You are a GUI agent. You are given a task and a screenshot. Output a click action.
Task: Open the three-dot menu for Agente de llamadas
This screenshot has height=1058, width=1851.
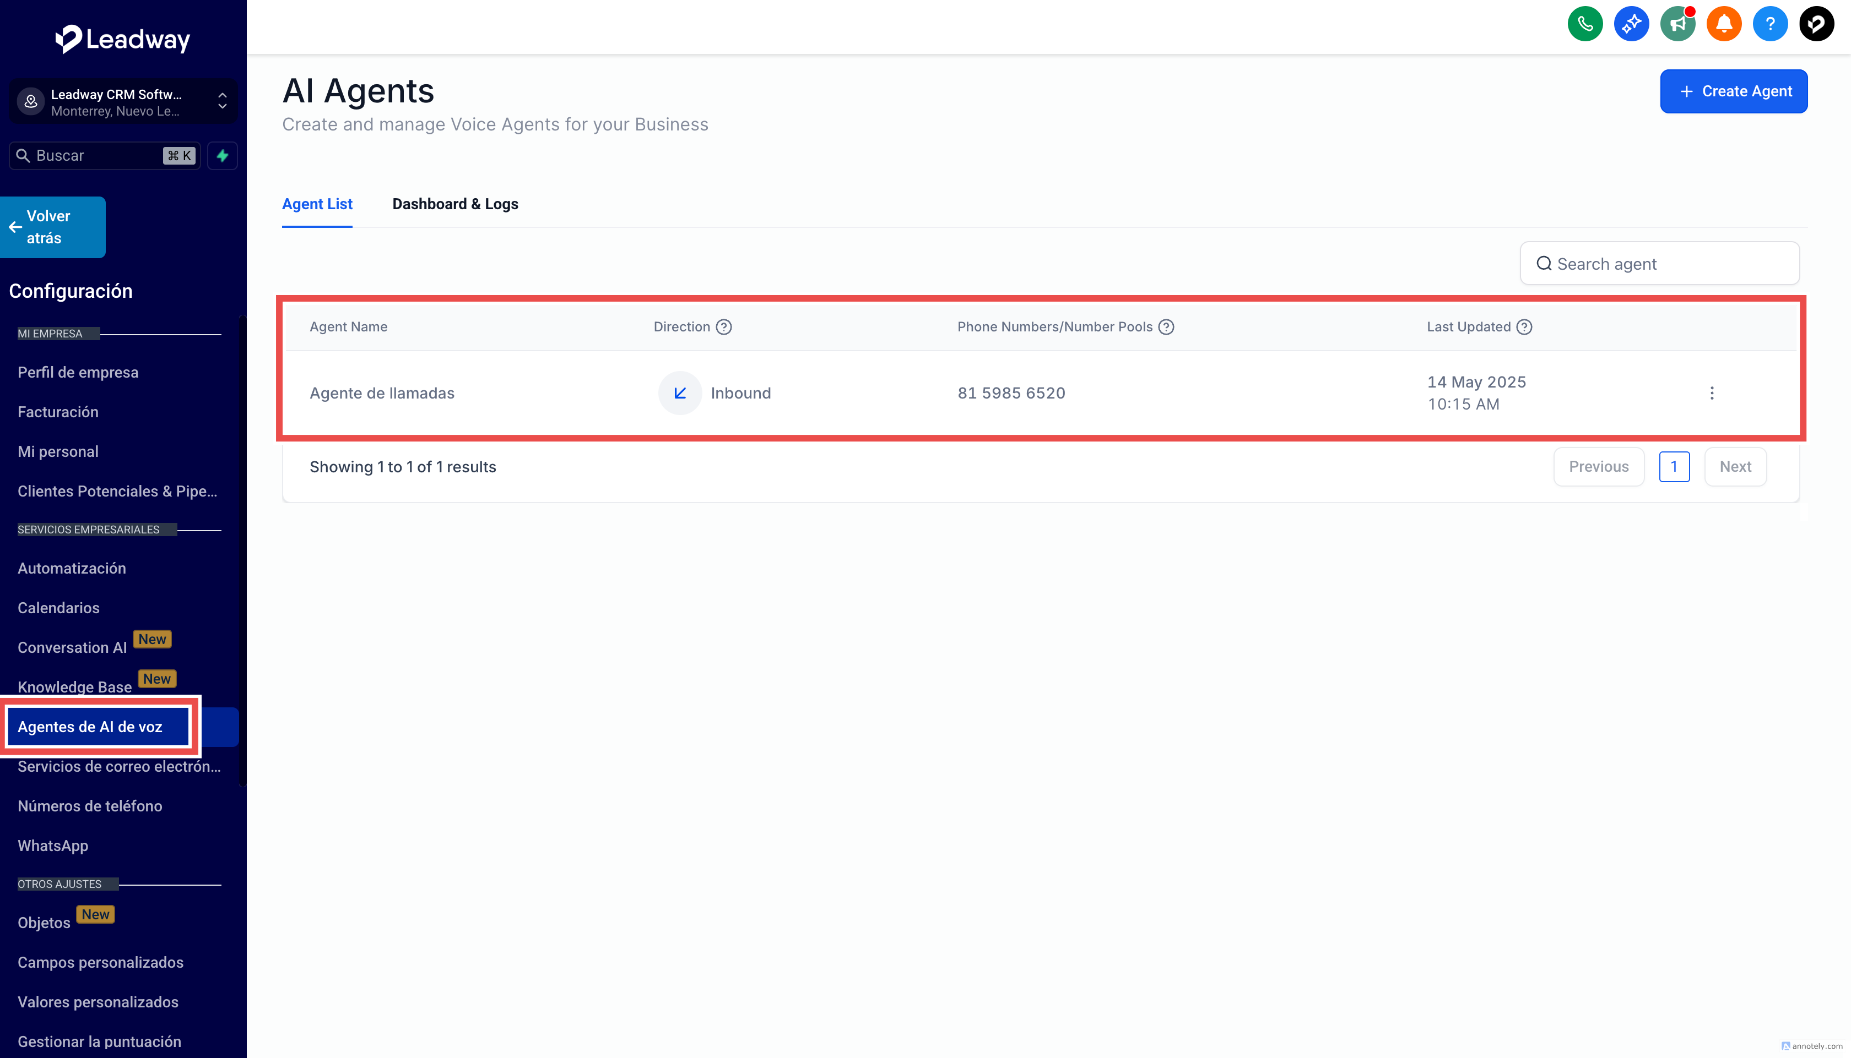1712,393
